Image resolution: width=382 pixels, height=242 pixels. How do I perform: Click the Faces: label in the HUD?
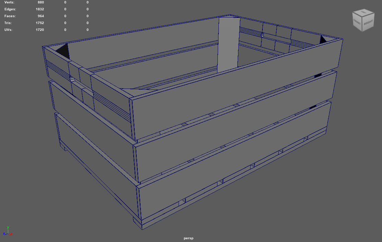click(x=10, y=16)
